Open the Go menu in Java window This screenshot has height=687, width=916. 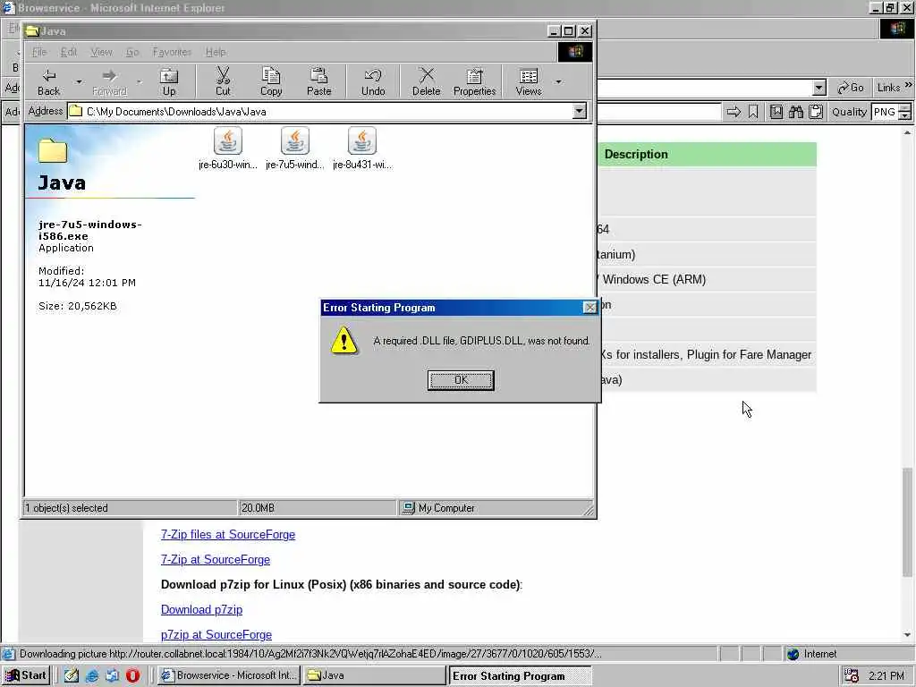pyautogui.click(x=132, y=52)
